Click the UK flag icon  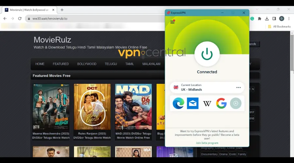pos(176,87)
